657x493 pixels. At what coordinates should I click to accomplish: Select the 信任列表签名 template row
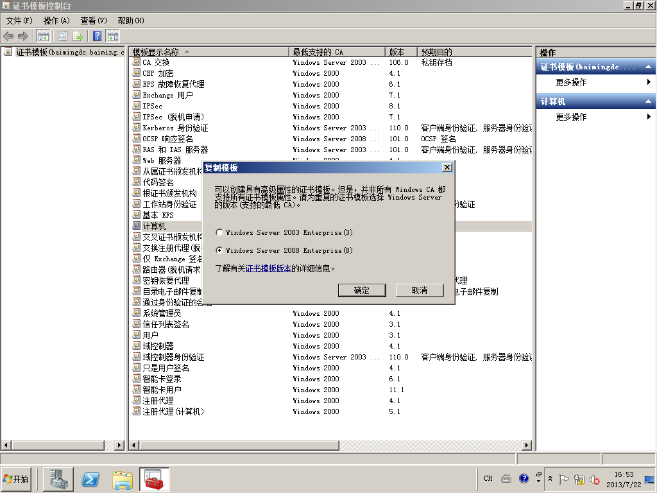332,324
